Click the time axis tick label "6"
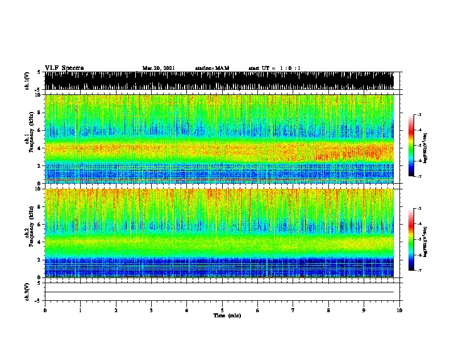The width and height of the screenshot is (450, 348). pos(258,310)
